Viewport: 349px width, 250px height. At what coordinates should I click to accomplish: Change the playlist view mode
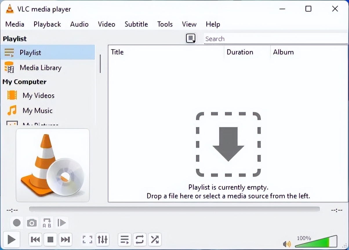coord(190,38)
